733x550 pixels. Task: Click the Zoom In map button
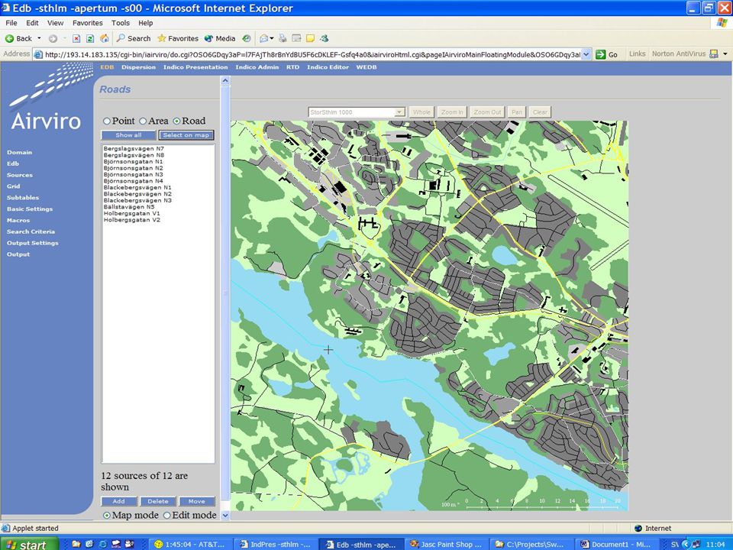[x=452, y=112]
